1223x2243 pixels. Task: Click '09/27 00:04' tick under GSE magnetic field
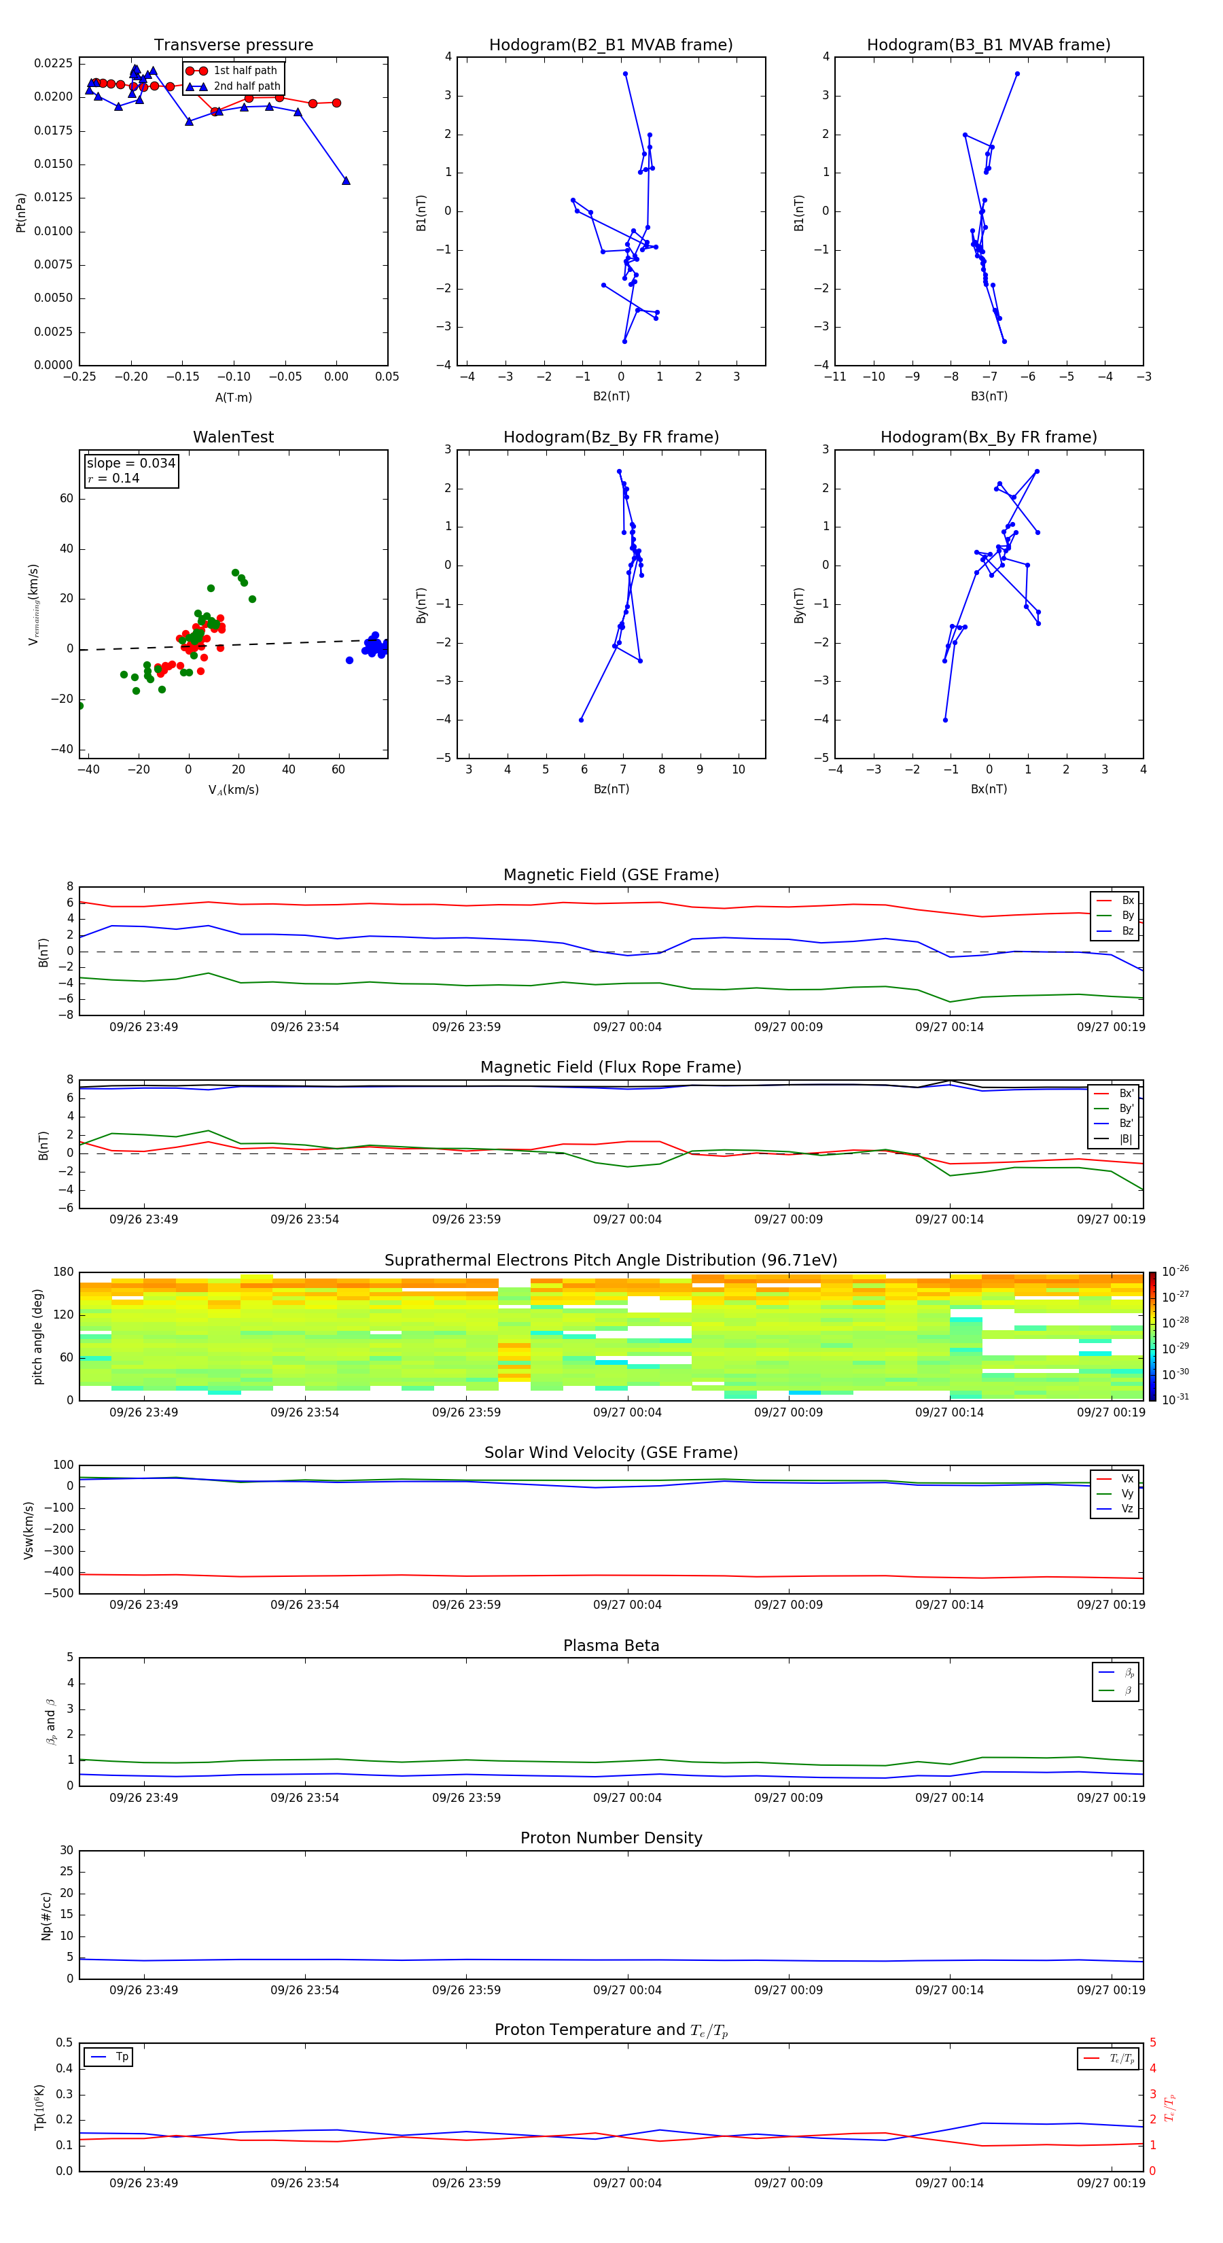point(626,1026)
